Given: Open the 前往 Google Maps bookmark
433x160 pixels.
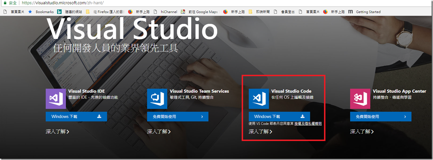Looking at the screenshot, I should (199, 12).
